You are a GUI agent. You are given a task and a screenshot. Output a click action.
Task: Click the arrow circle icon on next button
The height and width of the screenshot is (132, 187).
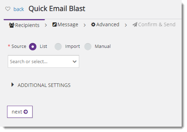pos(26,112)
